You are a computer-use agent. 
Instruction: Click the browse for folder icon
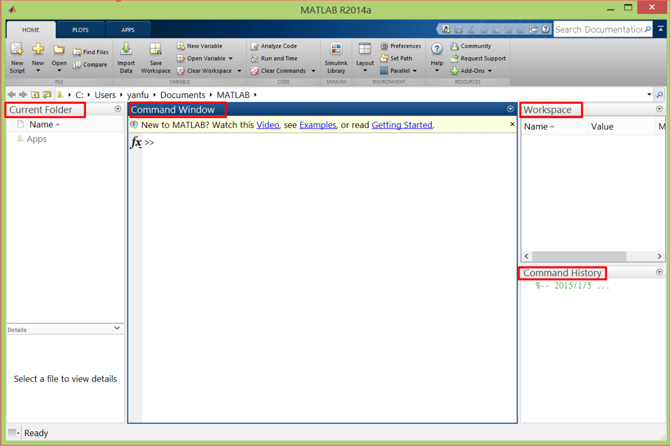click(47, 95)
